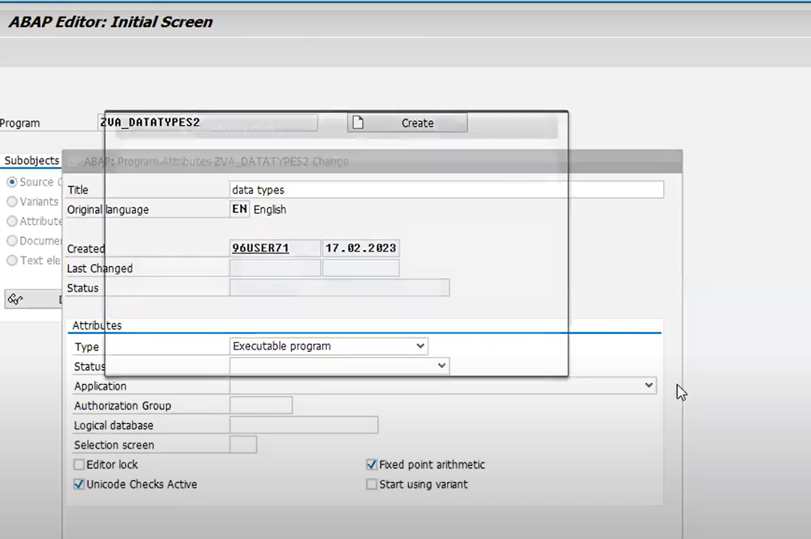Click the Program name input field

tap(208, 123)
